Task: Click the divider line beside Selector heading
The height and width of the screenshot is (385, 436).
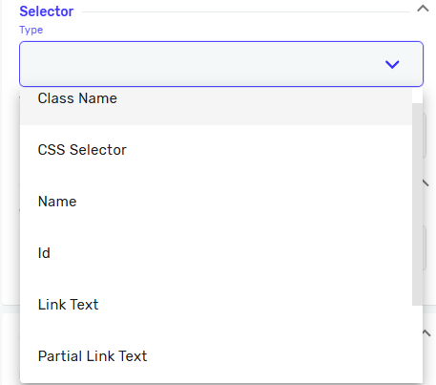Action: (x=246, y=11)
